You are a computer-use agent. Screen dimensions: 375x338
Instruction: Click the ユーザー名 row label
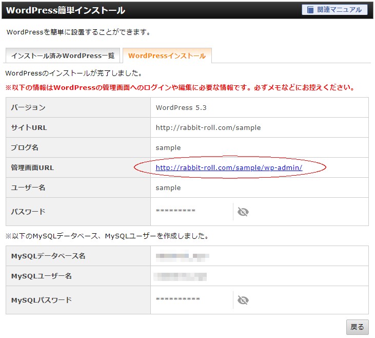[x=28, y=187]
